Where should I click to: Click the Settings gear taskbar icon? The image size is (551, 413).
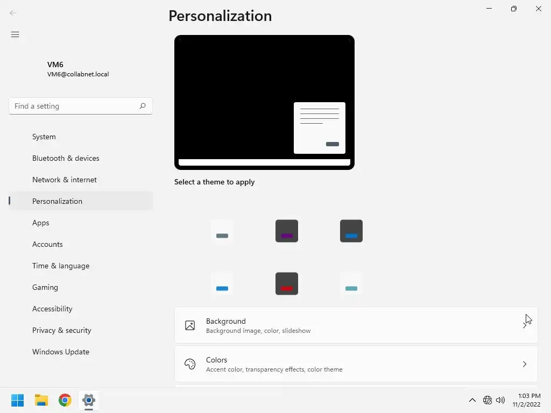[x=89, y=400]
